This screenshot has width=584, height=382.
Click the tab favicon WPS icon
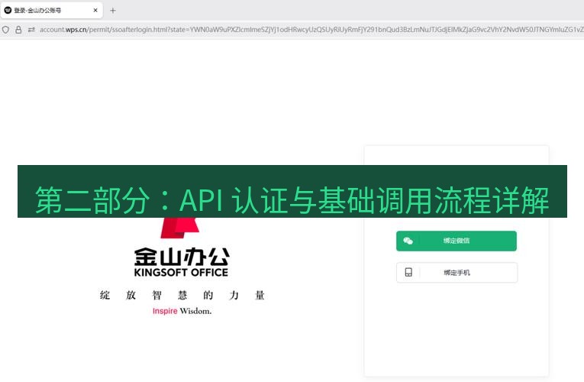coord(8,11)
